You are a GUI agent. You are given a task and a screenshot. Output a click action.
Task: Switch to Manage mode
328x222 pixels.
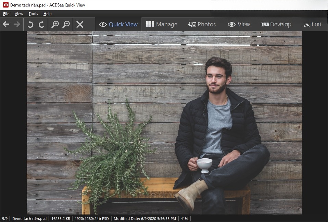(162, 24)
